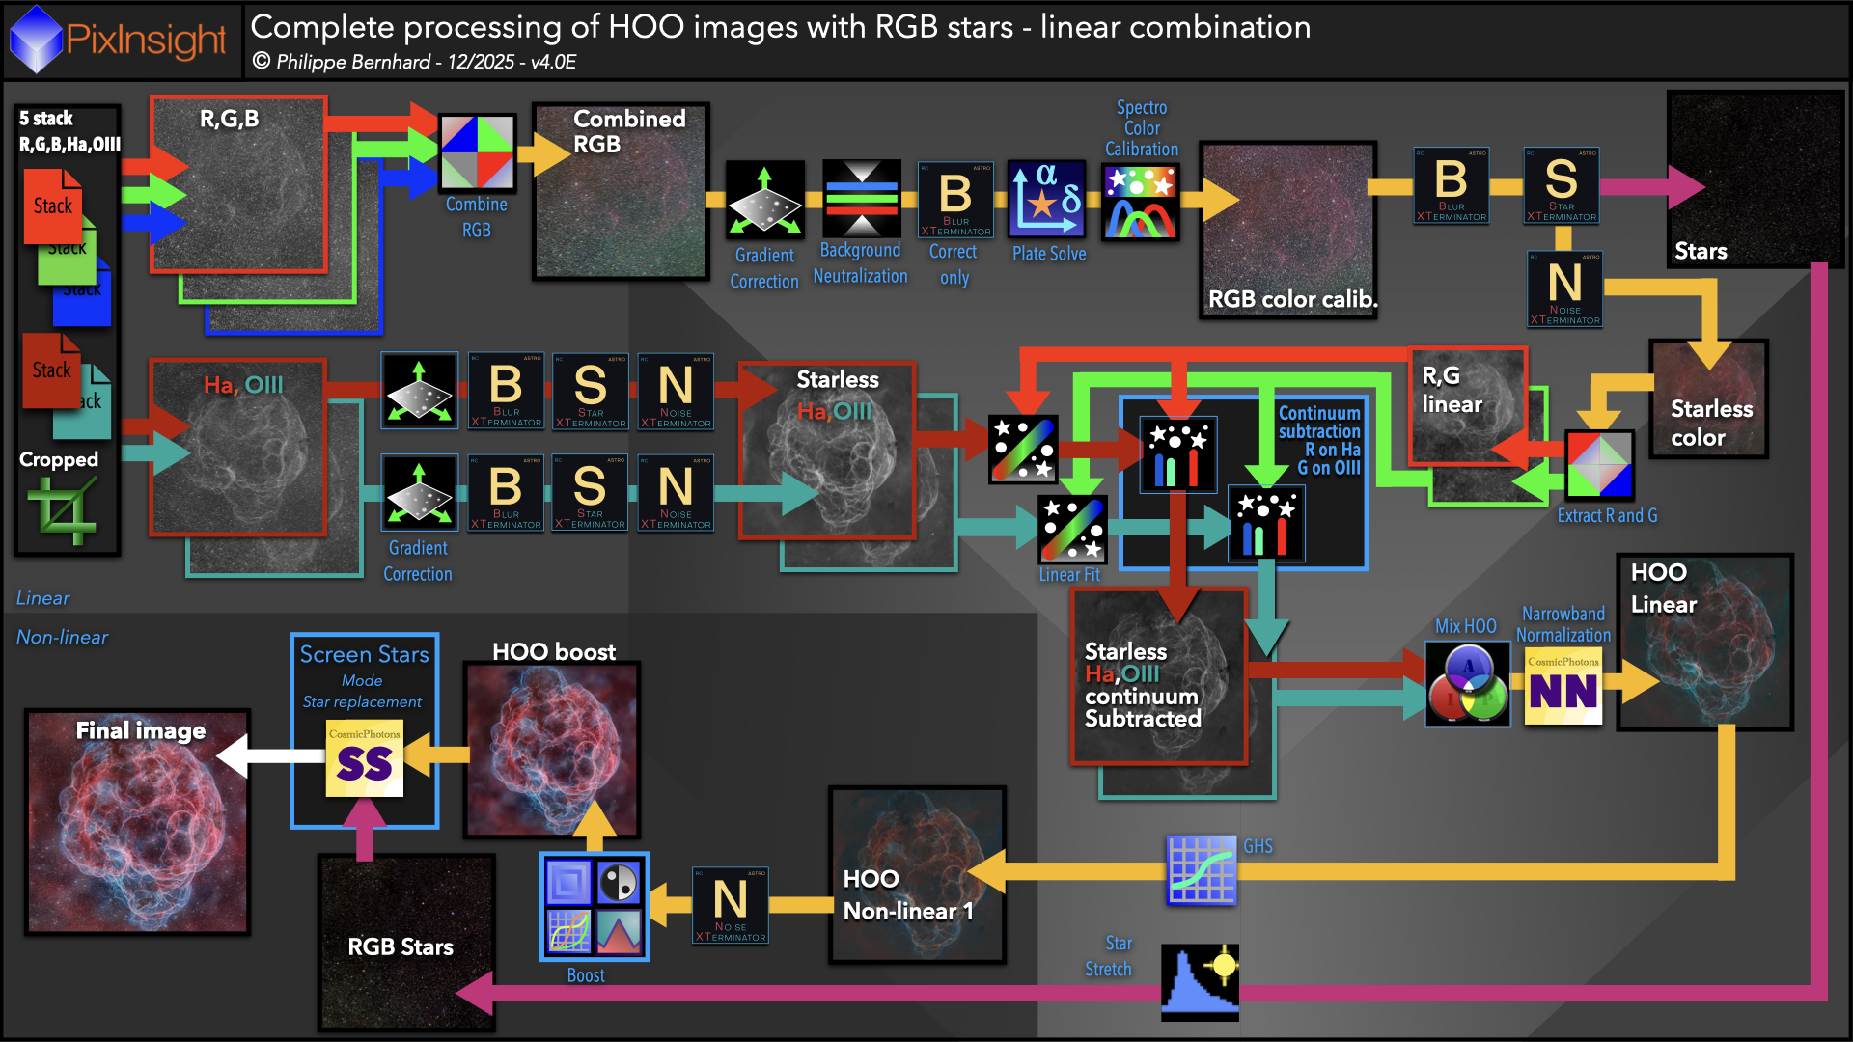The image size is (1853, 1042).
Task: Click the Spectro Color Calibration icon
Action: tap(1141, 201)
